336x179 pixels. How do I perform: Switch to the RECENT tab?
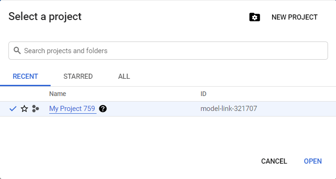point(25,76)
